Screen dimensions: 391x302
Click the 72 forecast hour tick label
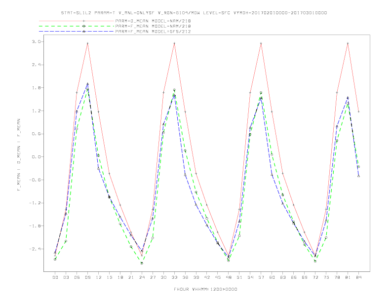pyautogui.click(x=315, y=277)
